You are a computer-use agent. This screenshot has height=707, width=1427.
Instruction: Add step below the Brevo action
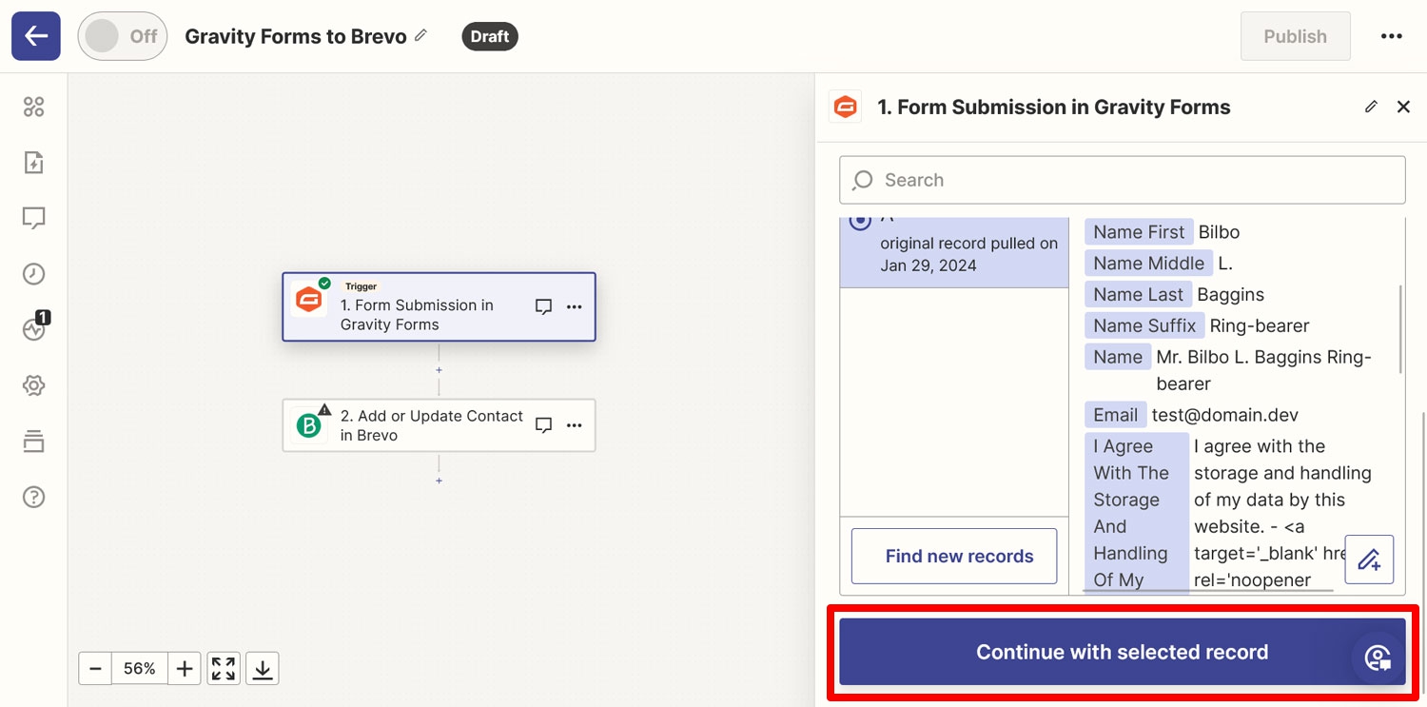439,481
